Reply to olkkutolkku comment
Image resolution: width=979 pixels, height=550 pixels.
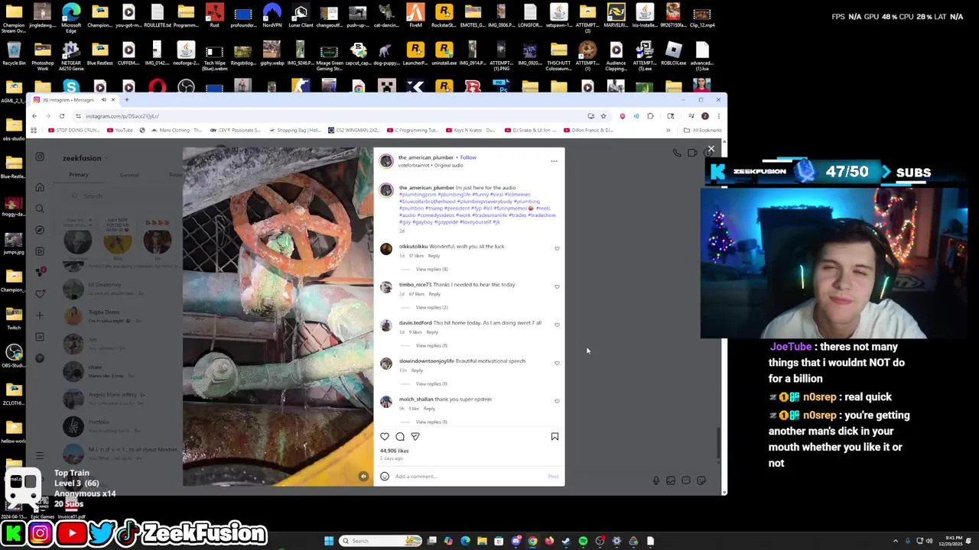click(x=434, y=256)
